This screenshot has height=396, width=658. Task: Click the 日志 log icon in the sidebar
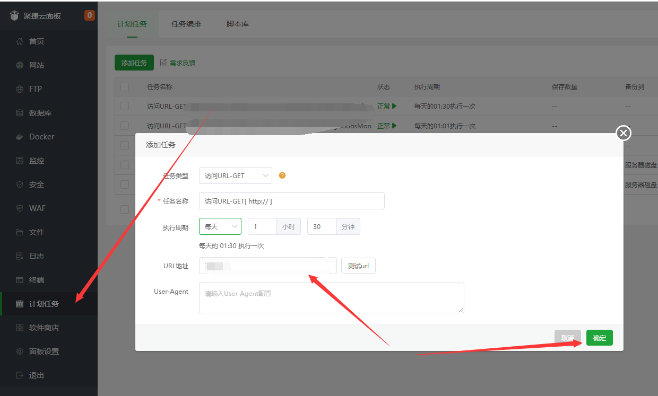(x=20, y=256)
